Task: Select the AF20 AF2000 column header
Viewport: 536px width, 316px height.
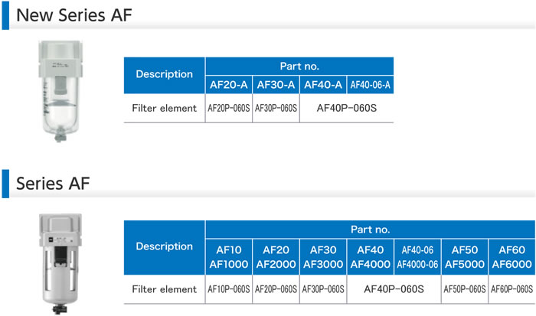Action: 276,256
